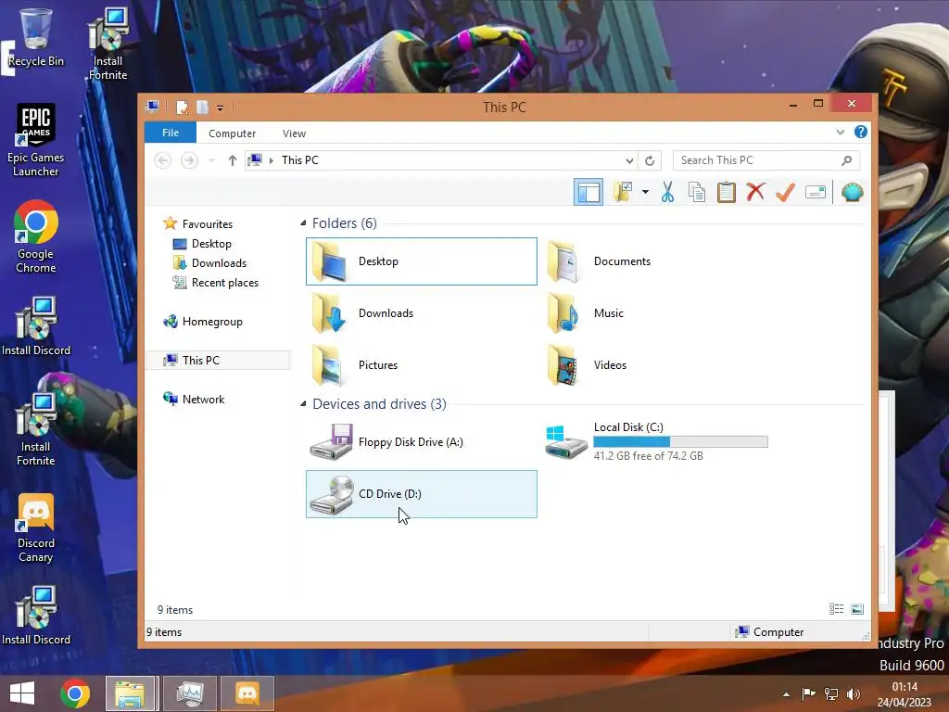
Task: Select Network in navigation pane
Action: coord(203,399)
